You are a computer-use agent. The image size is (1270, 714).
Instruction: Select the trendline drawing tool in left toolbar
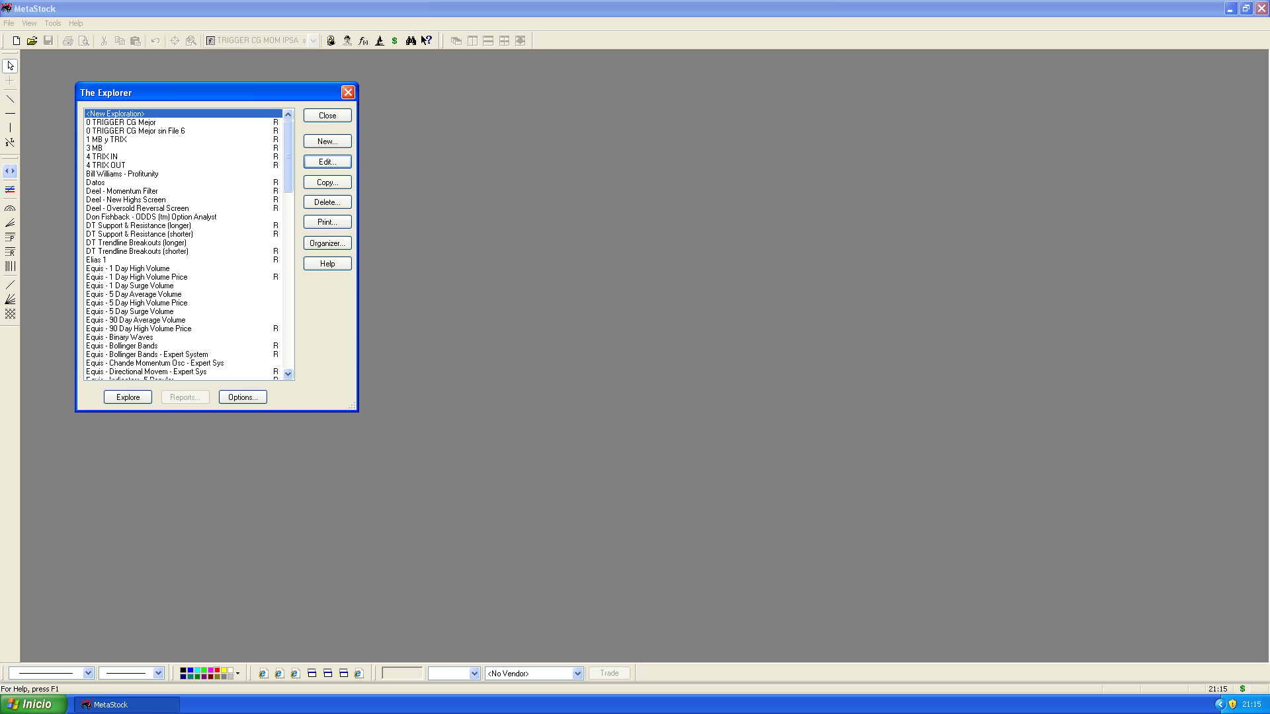(x=10, y=99)
